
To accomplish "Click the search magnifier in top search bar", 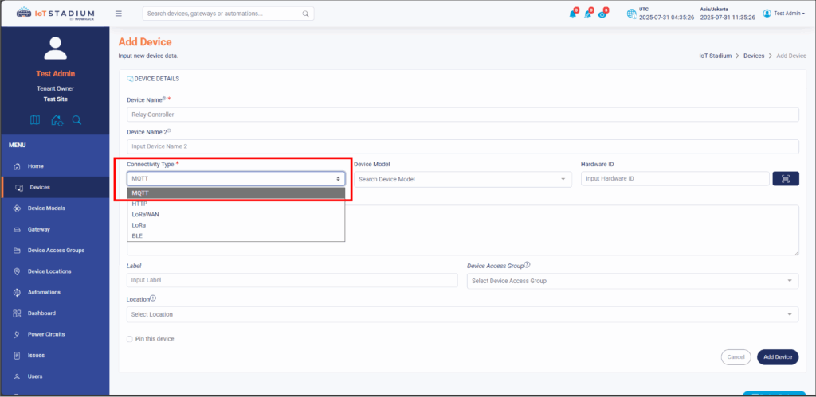I will (305, 14).
